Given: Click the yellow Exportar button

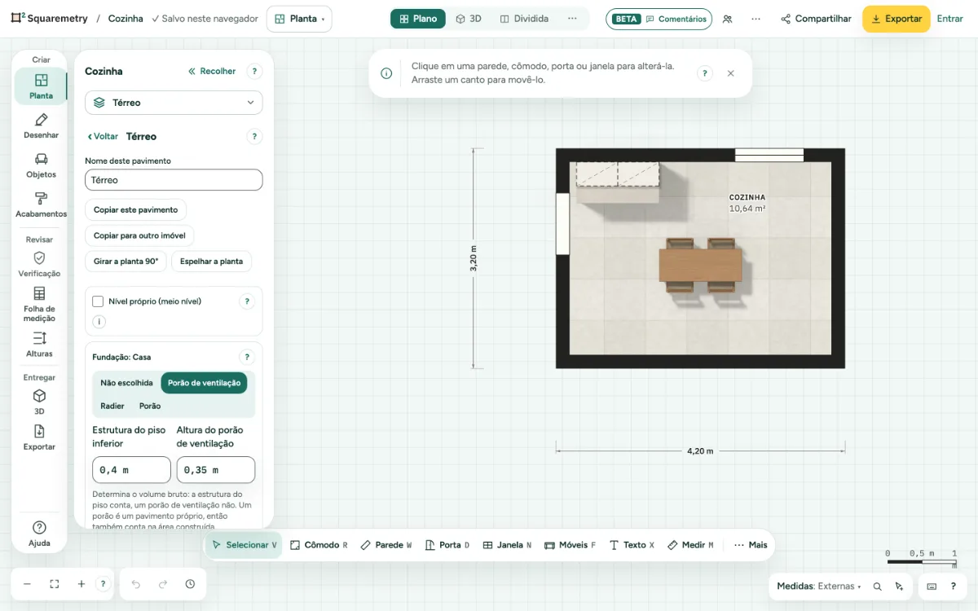Looking at the screenshot, I should click(896, 19).
